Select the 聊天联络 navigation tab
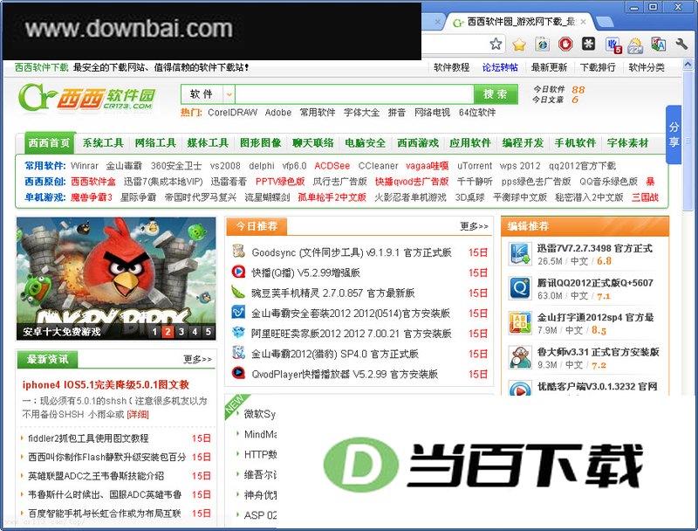 point(313,143)
